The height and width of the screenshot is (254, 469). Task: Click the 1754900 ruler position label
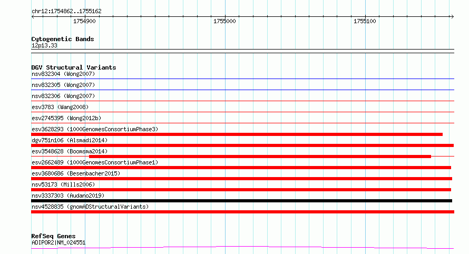(x=84, y=21)
